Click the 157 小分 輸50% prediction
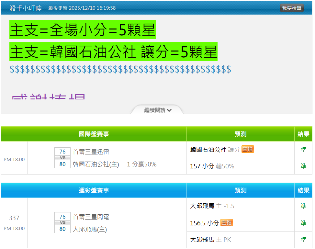 point(212,166)
